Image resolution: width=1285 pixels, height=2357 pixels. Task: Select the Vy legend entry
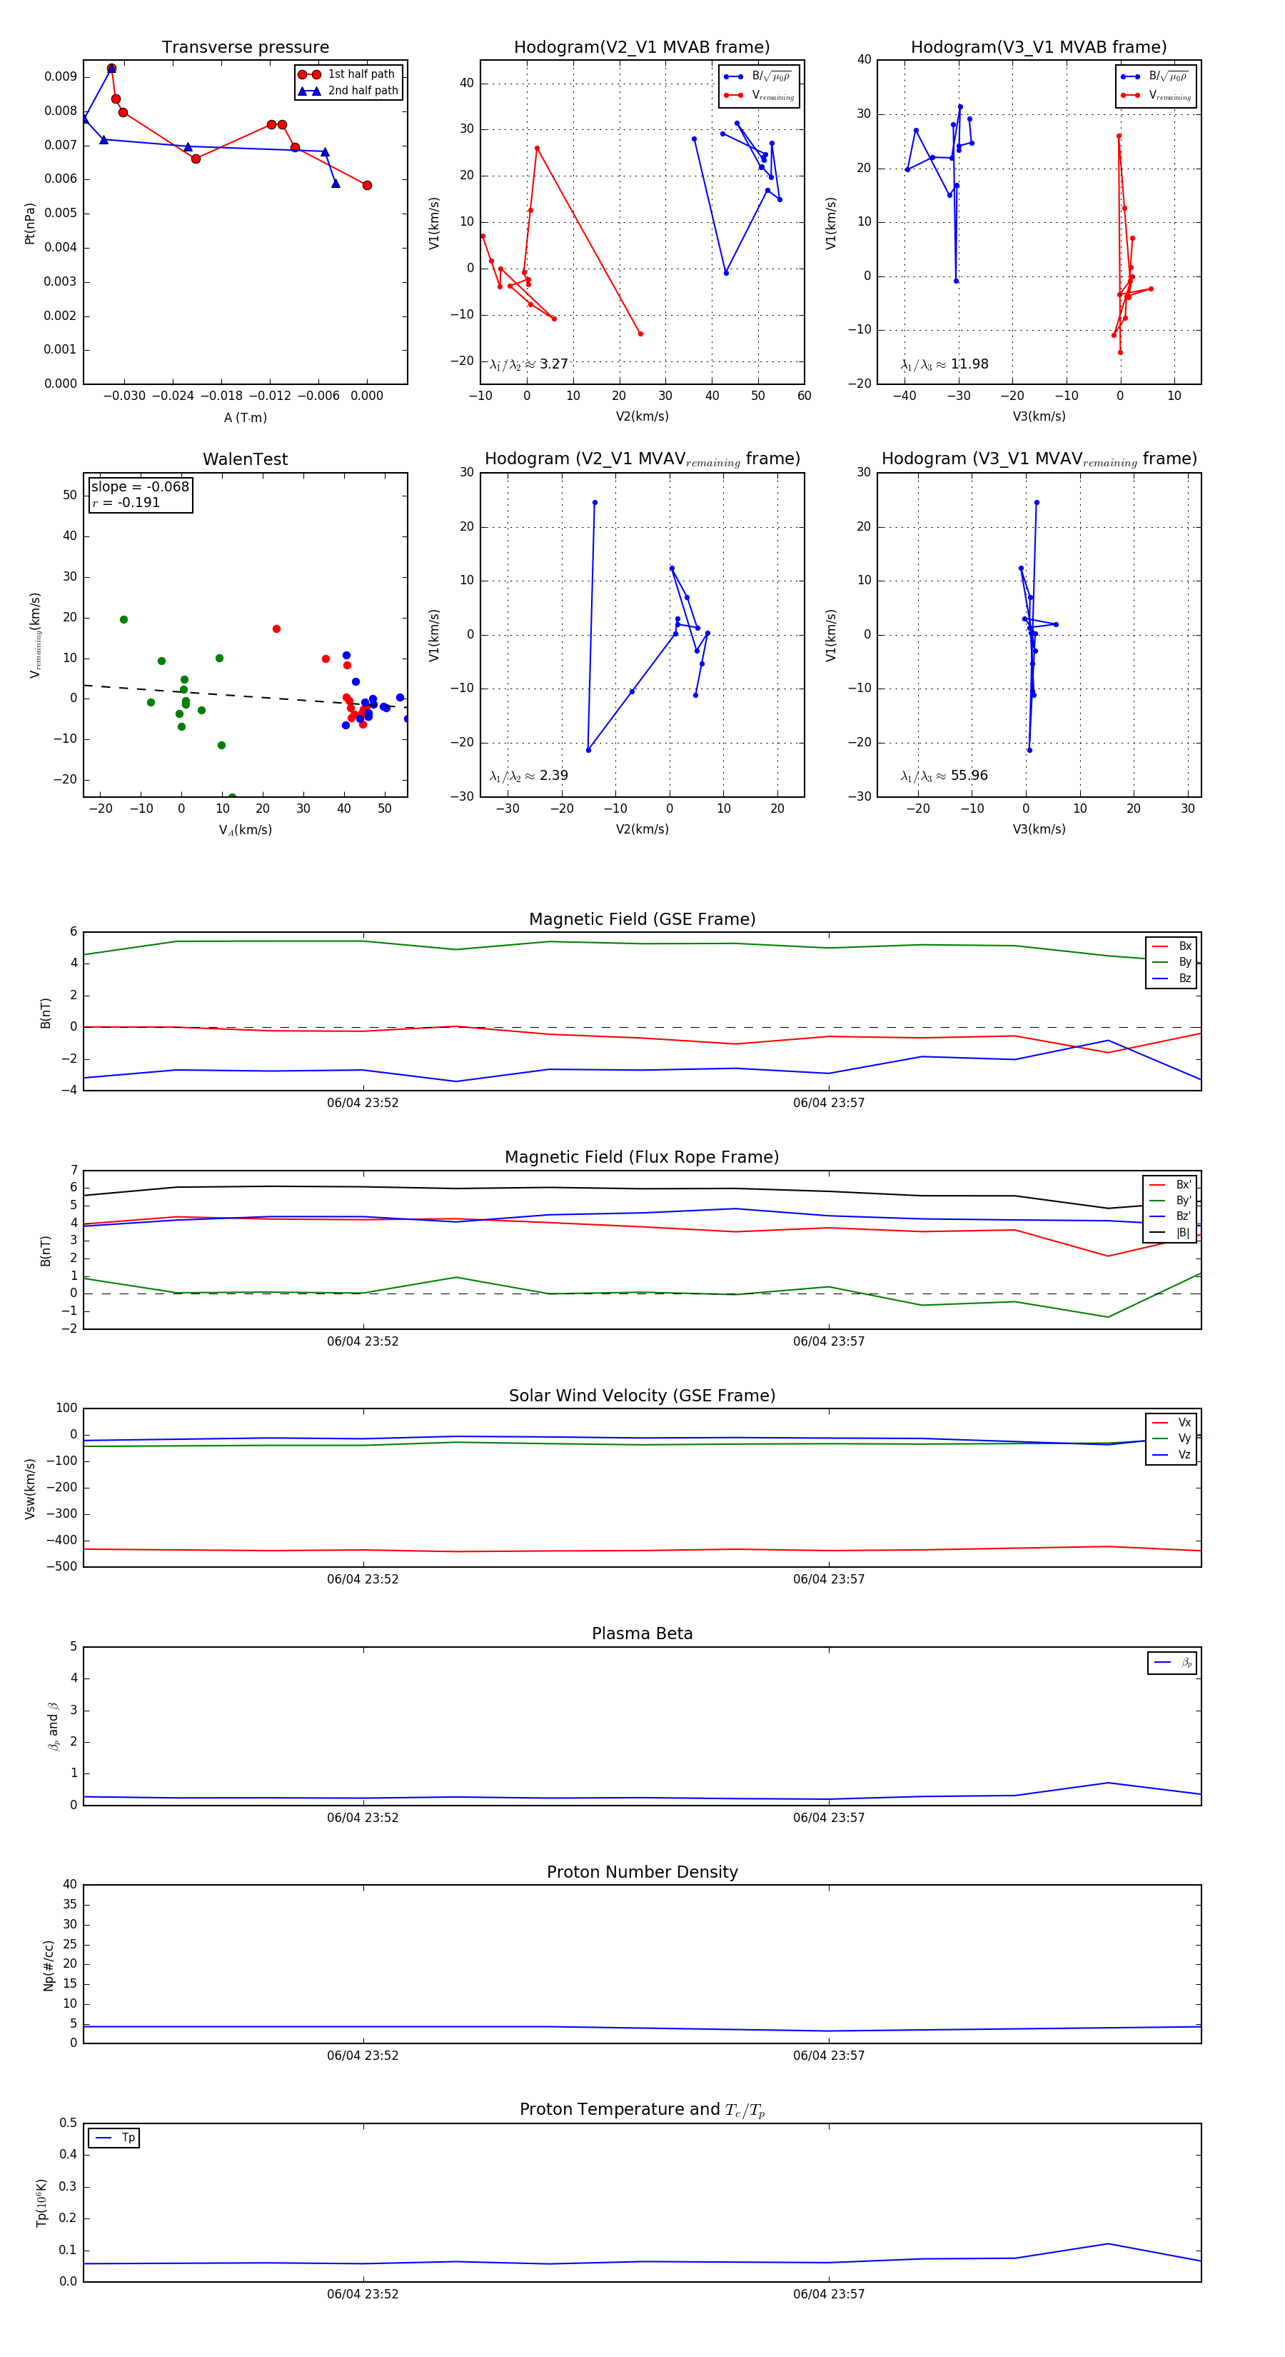pos(1171,1439)
